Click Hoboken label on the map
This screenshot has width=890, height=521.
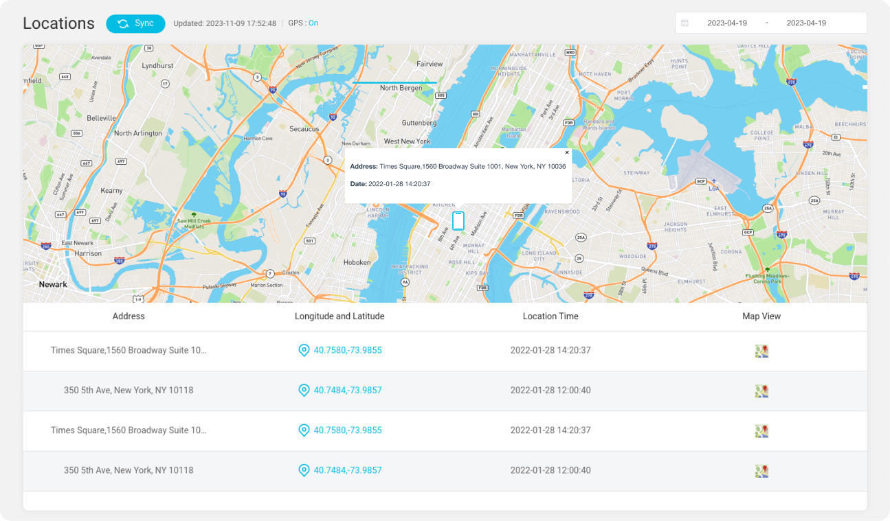(357, 262)
